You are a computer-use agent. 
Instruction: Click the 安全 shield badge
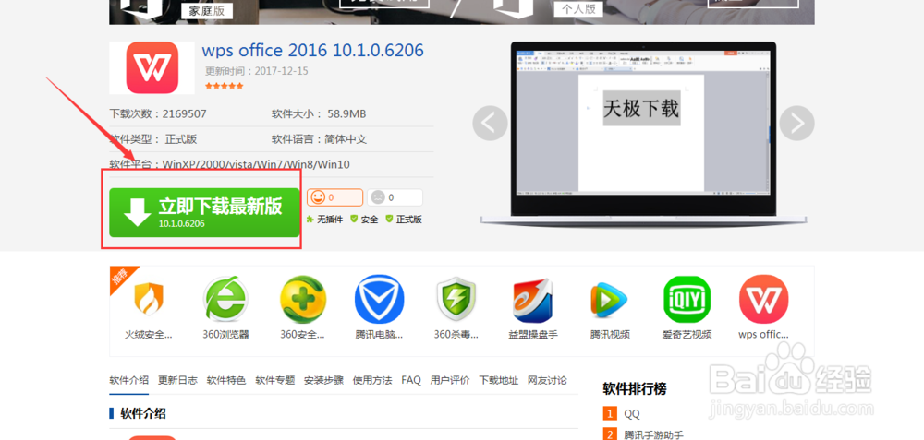coord(364,220)
